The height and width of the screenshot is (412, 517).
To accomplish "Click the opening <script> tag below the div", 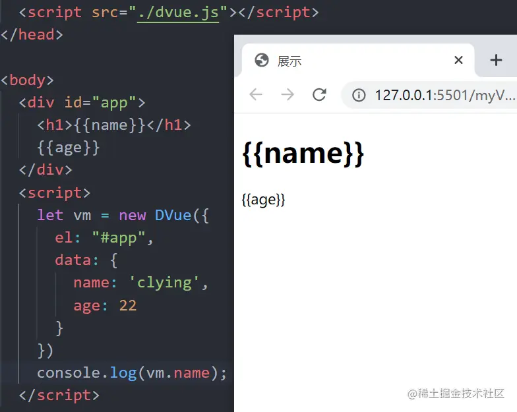I will coord(54,192).
